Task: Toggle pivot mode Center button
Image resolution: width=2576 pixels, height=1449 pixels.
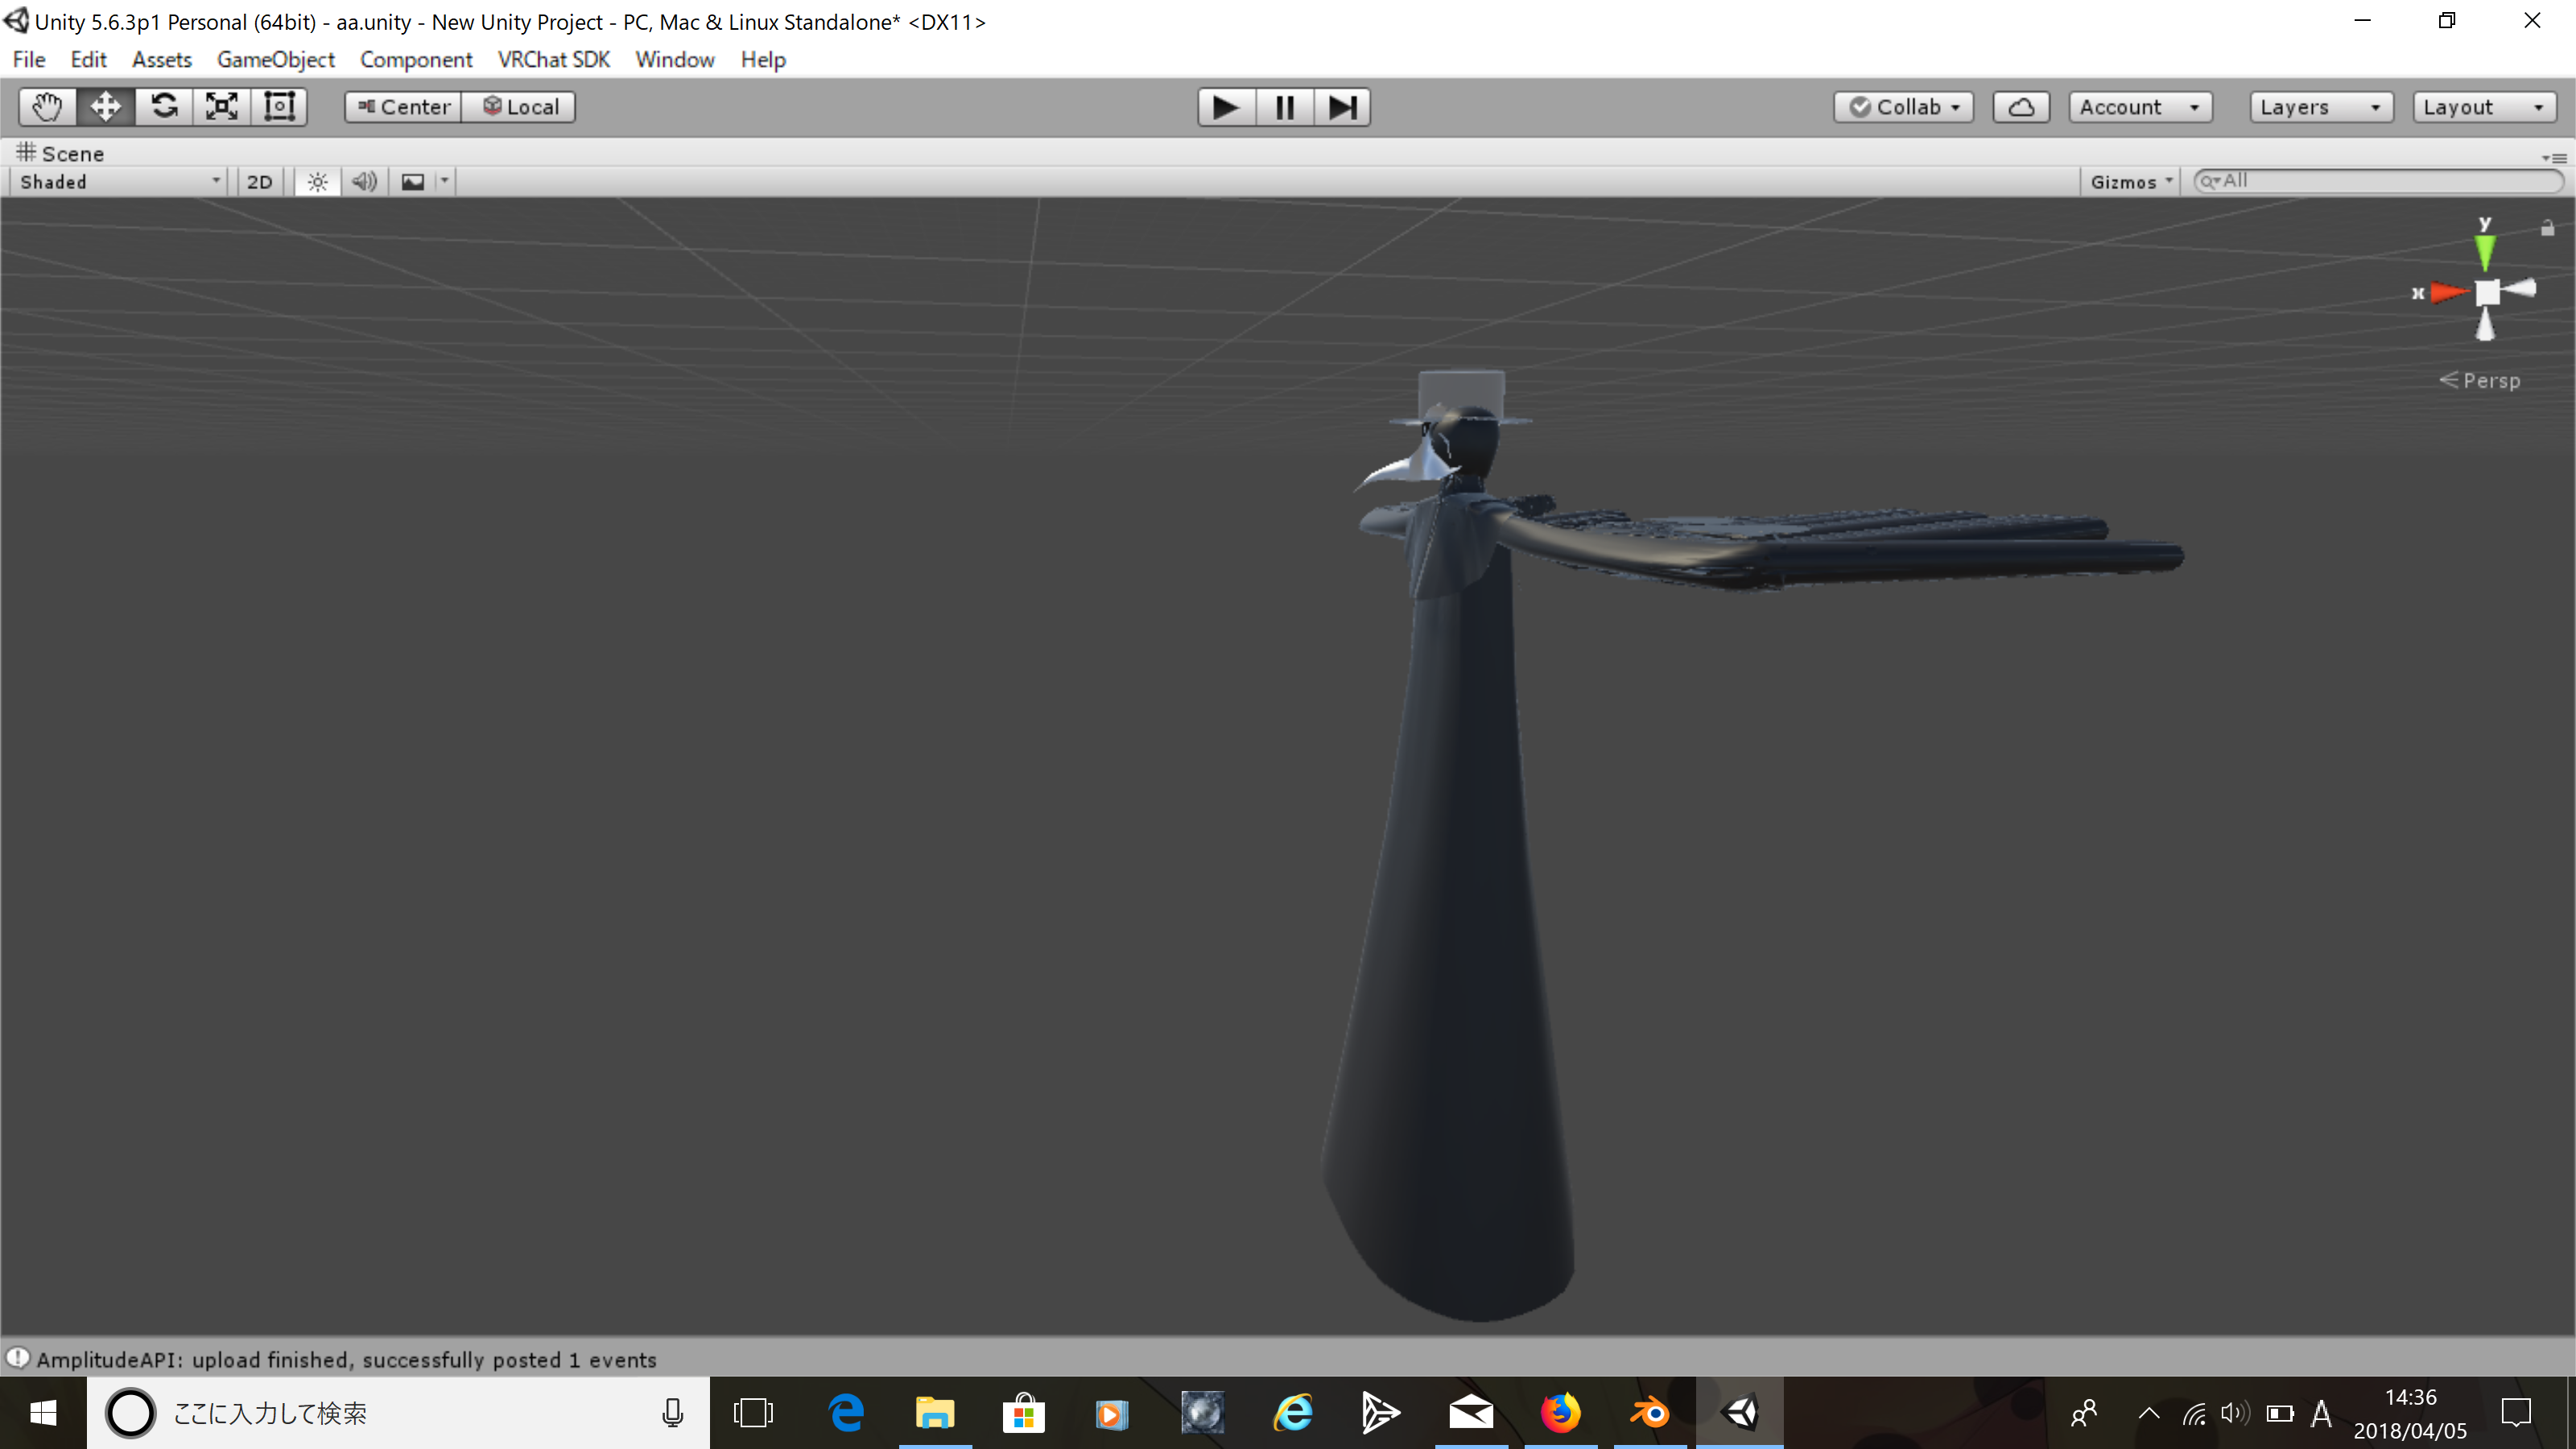Action: pos(404,107)
